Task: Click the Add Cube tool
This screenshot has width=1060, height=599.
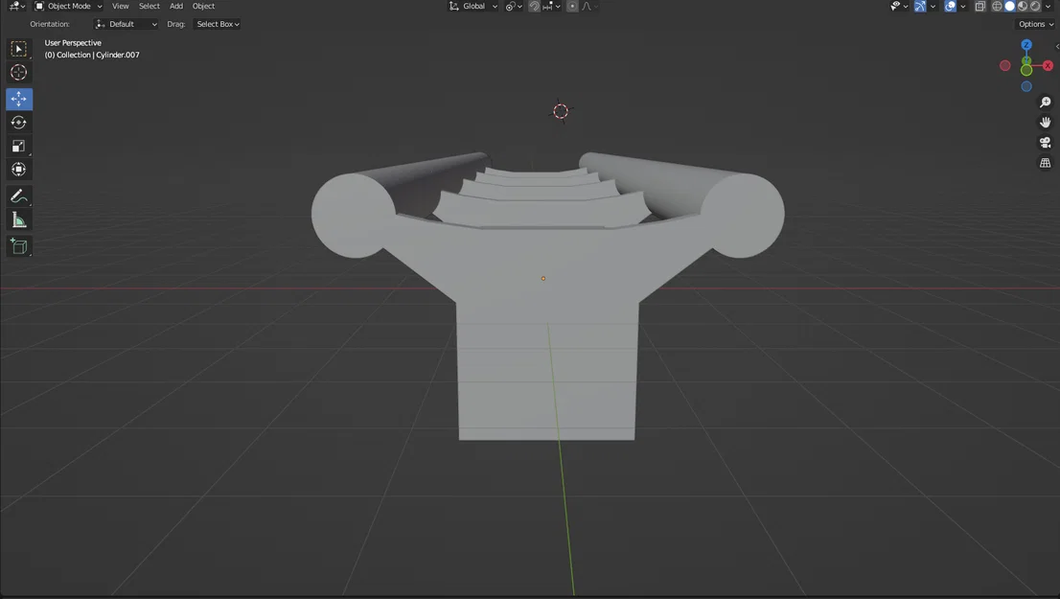Action: click(x=18, y=246)
